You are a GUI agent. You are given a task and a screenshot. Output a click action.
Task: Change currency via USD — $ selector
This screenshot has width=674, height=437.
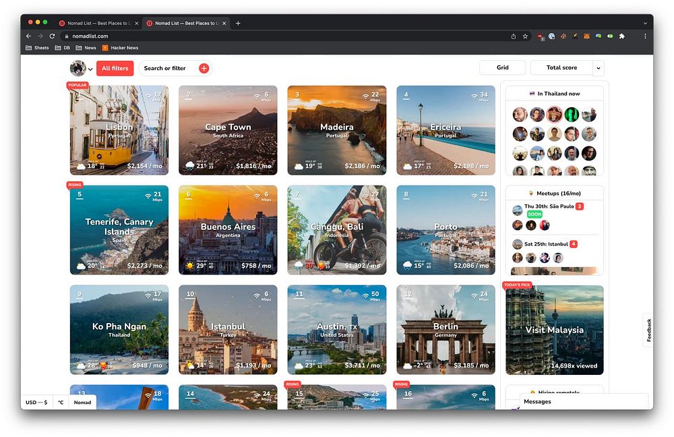tap(36, 402)
